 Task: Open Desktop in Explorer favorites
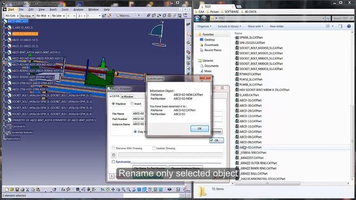[209, 39]
